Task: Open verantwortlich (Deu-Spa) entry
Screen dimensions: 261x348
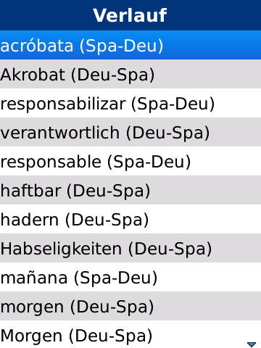Action: 130,132
